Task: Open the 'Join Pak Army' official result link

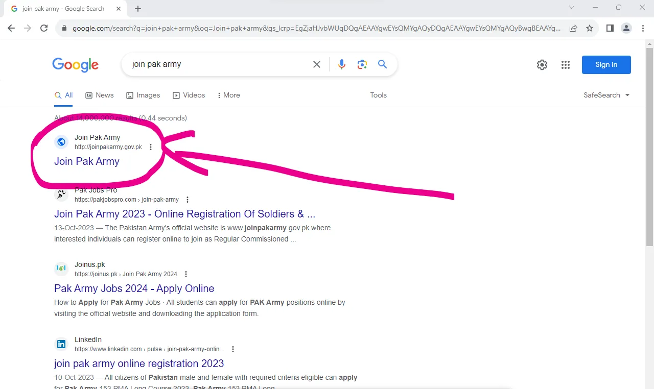Action: coord(87,161)
